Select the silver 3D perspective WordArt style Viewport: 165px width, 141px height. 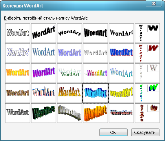tap(70, 113)
